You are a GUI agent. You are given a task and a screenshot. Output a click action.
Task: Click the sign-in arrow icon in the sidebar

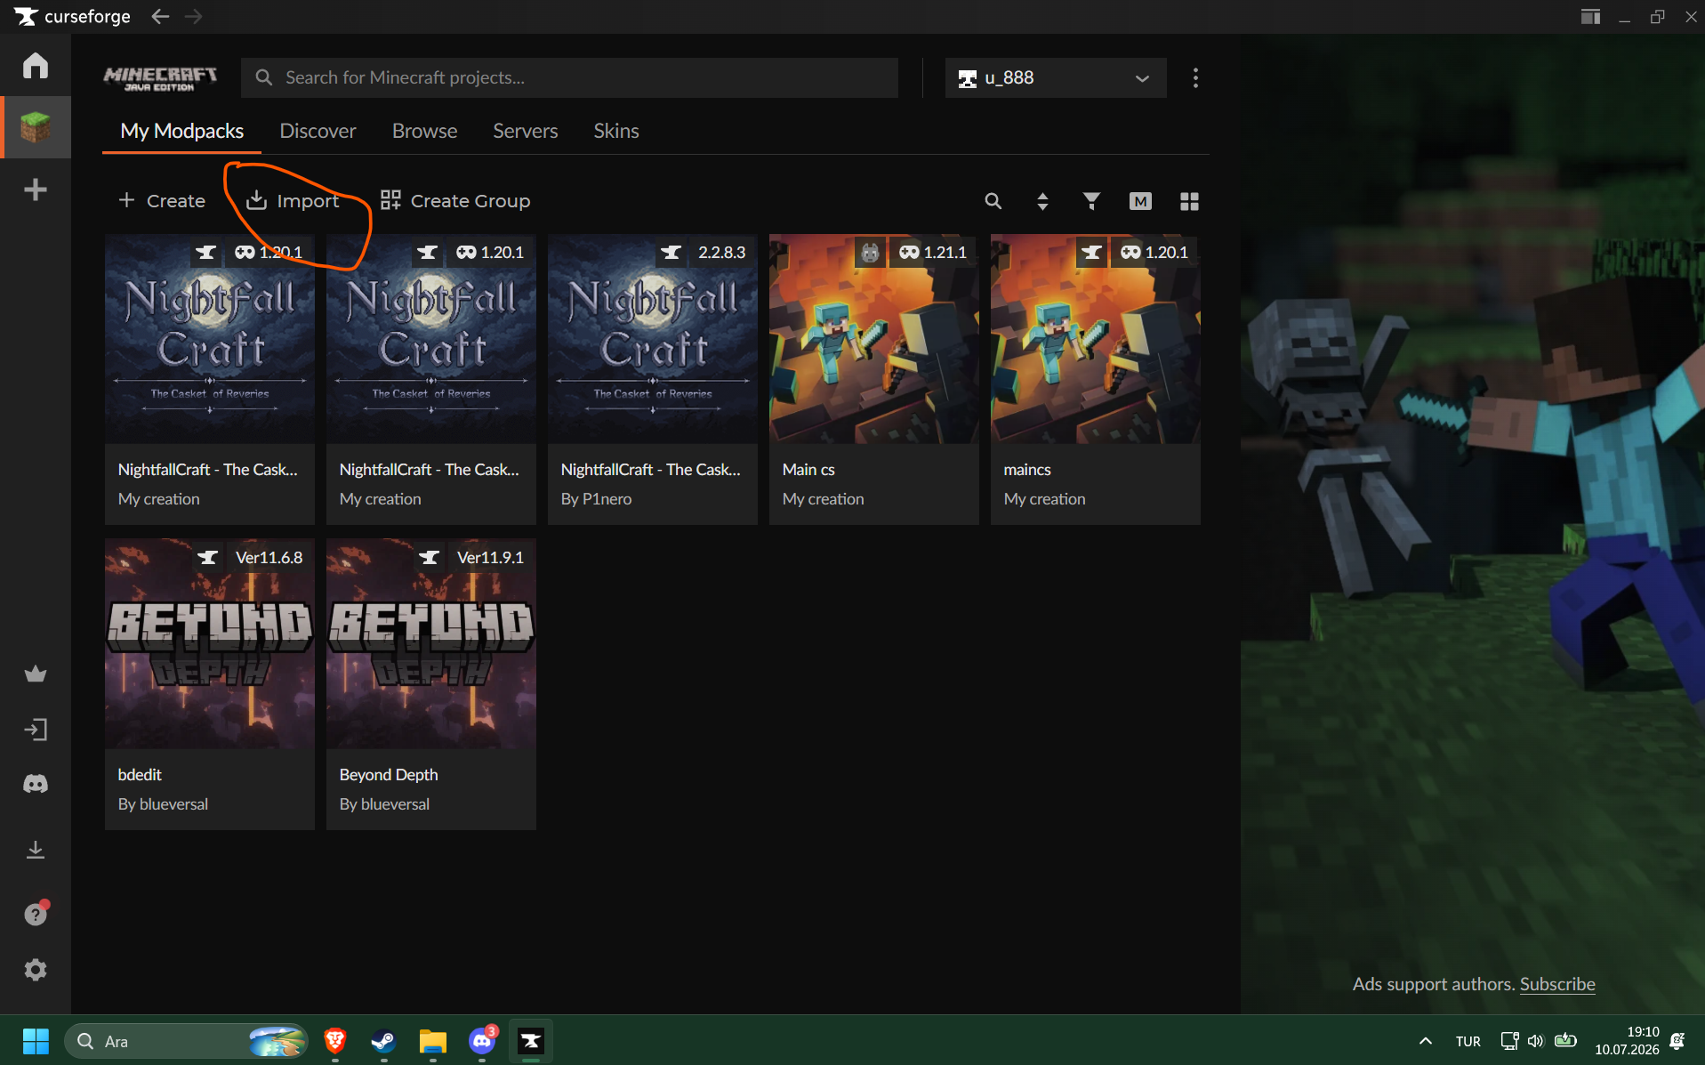[36, 730]
